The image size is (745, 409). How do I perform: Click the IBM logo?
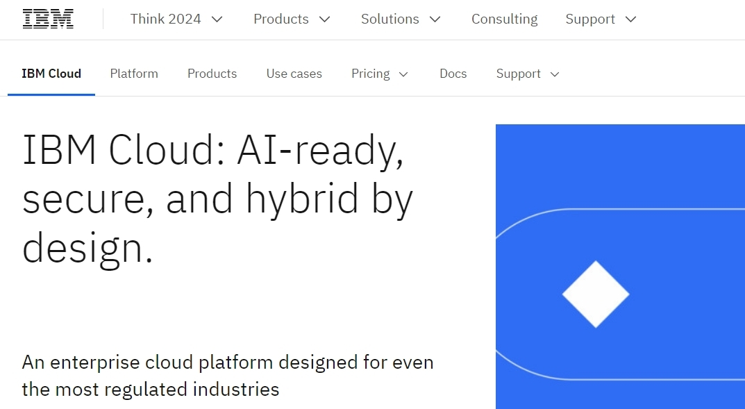point(47,18)
